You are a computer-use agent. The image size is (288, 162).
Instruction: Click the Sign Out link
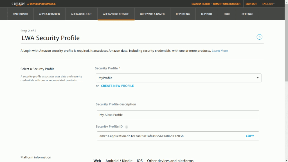251,4
